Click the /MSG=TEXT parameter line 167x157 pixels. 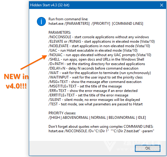click(x=95, y=82)
